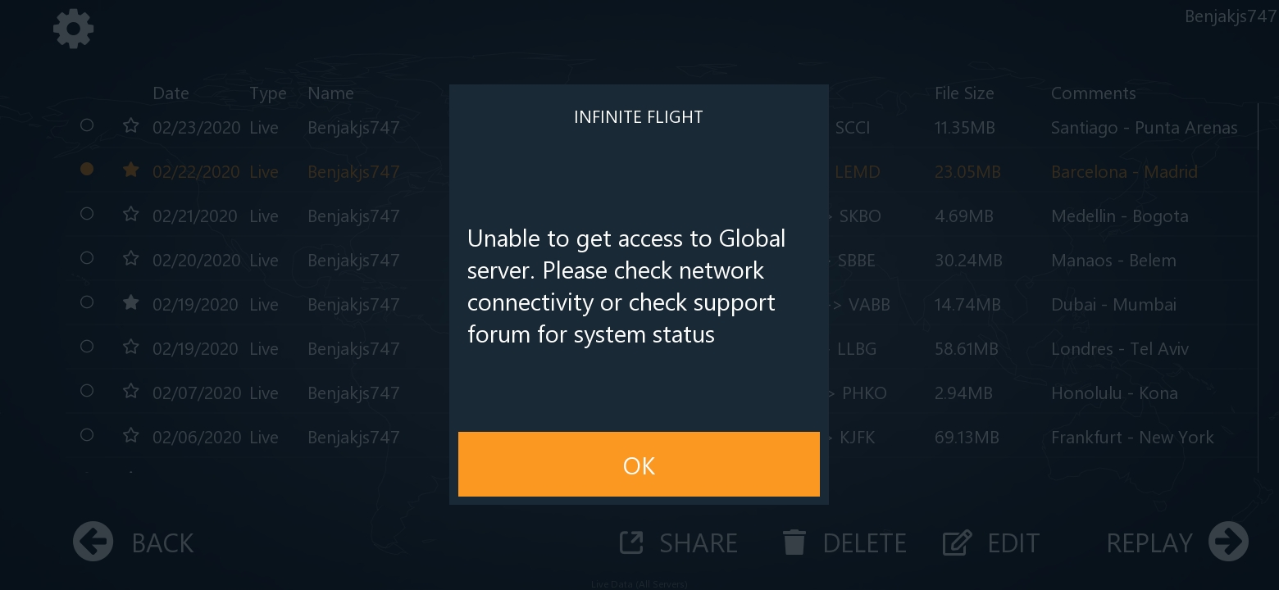Open the settings gear icon
The image size is (1279, 590).
pyautogui.click(x=74, y=29)
